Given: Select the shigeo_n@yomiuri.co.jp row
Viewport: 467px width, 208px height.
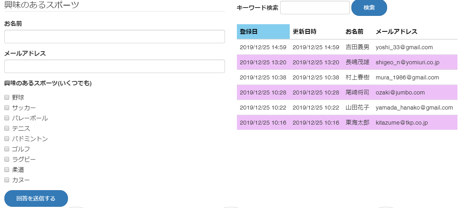Looking at the screenshot, I should tap(347, 62).
